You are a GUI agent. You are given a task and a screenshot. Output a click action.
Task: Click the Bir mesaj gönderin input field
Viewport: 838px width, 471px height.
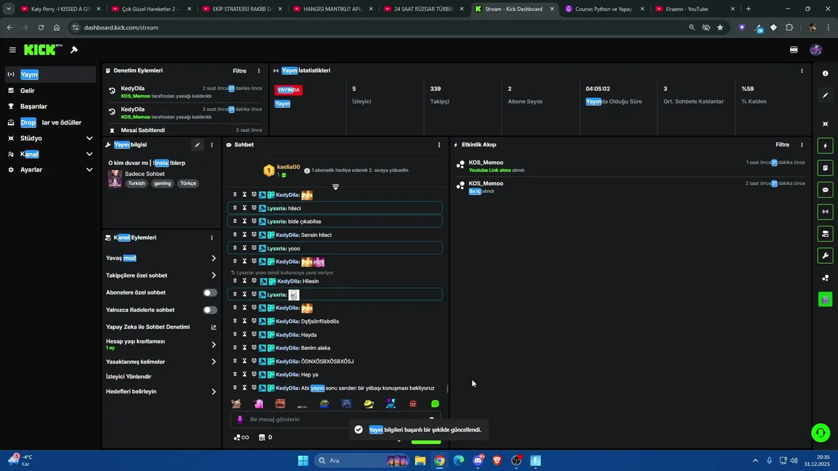tap(335, 419)
